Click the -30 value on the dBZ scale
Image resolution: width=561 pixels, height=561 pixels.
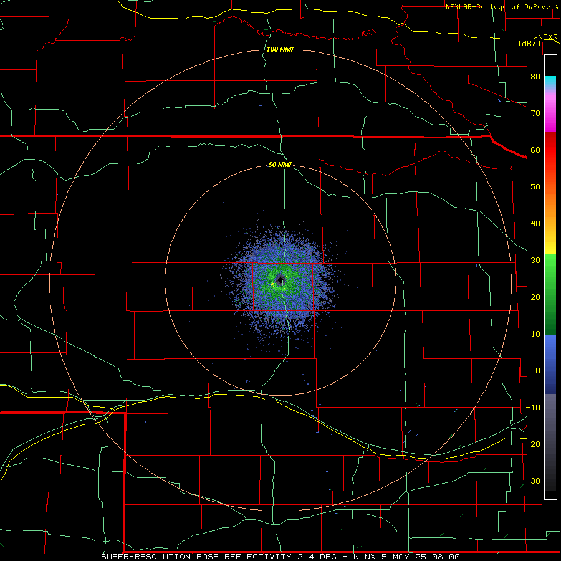(x=533, y=481)
